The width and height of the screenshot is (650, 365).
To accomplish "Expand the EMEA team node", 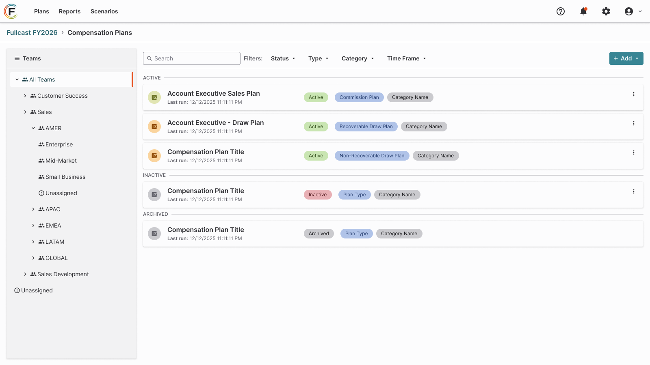I will (33, 225).
